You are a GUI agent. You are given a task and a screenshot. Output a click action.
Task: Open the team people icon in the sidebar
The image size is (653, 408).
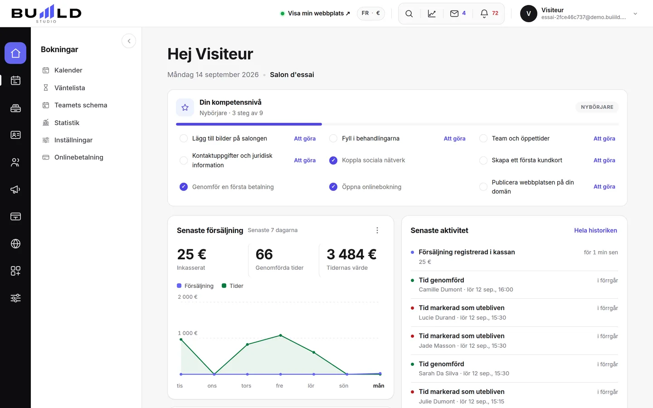coord(15,162)
